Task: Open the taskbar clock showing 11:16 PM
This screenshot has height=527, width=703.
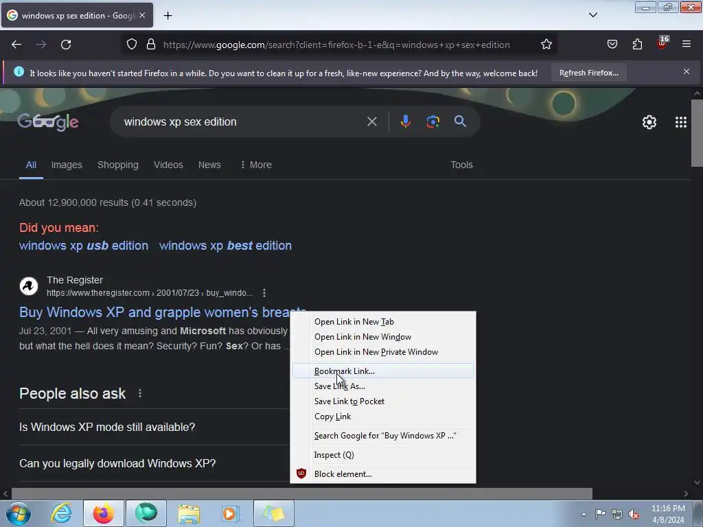Action: [x=668, y=514]
